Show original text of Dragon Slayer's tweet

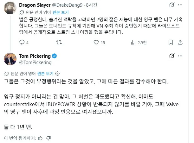[61, 12]
